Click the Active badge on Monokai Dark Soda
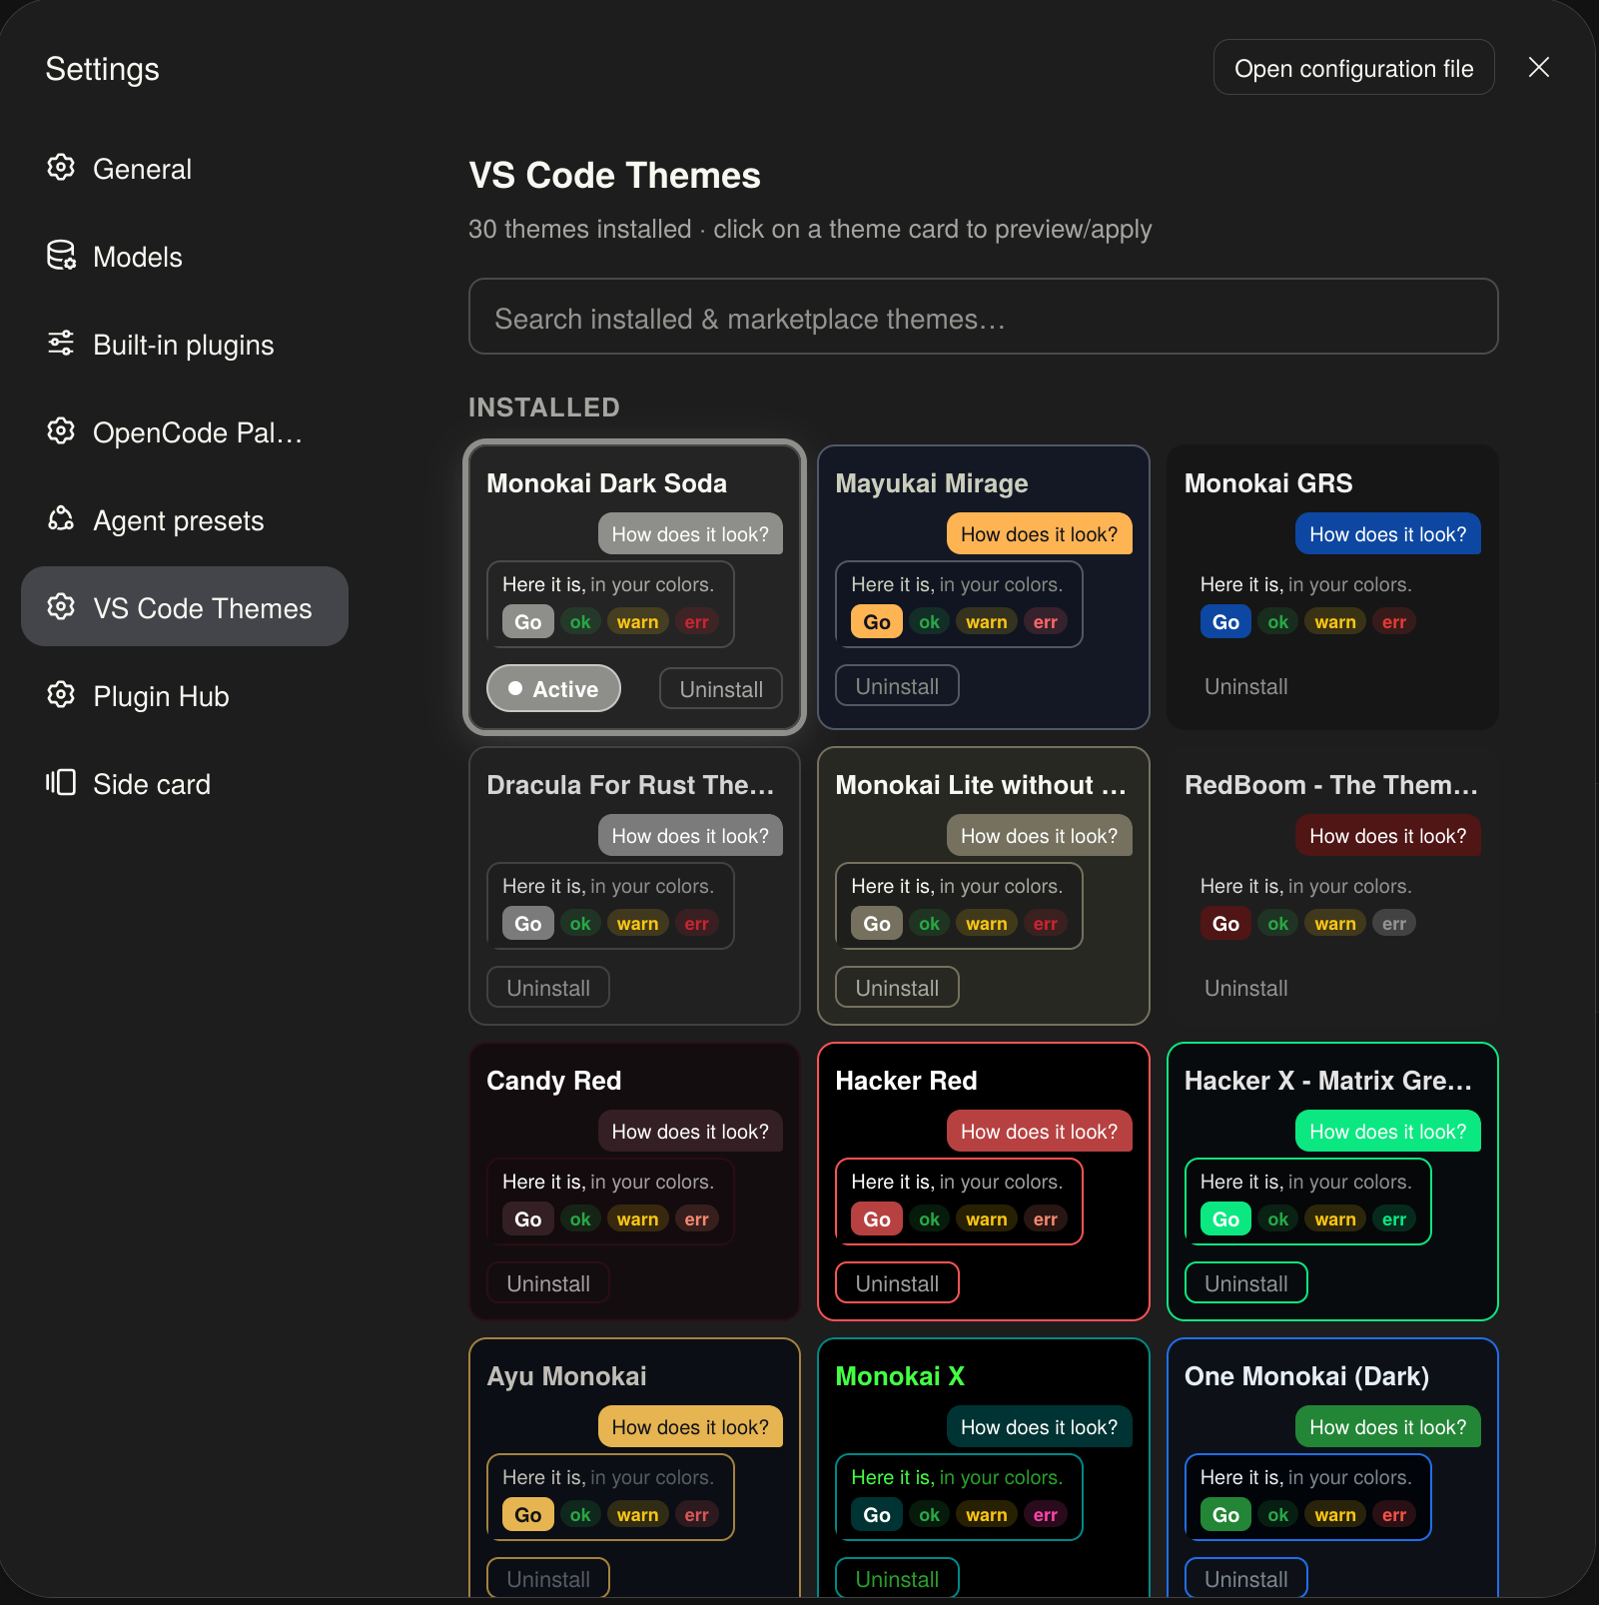The image size is (1599, 1605). pos(553,689)
